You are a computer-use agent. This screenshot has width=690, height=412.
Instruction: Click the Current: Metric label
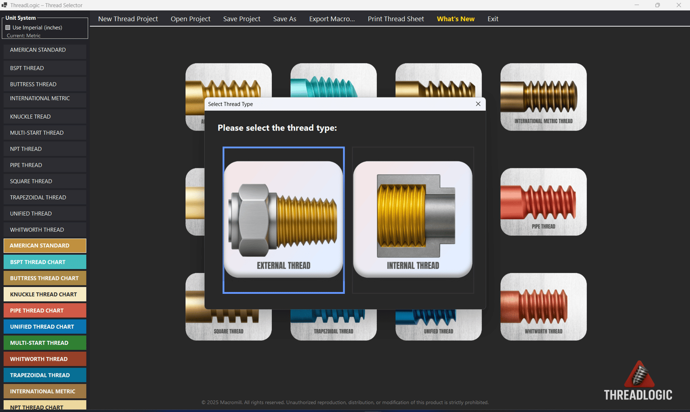click(23, 35)
